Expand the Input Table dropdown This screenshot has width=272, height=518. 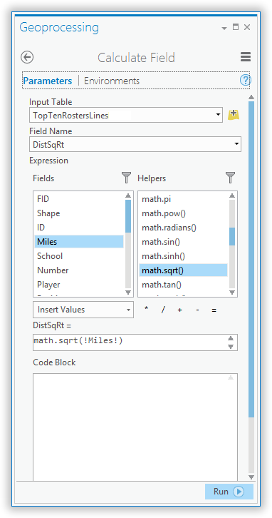click(218, 115)
